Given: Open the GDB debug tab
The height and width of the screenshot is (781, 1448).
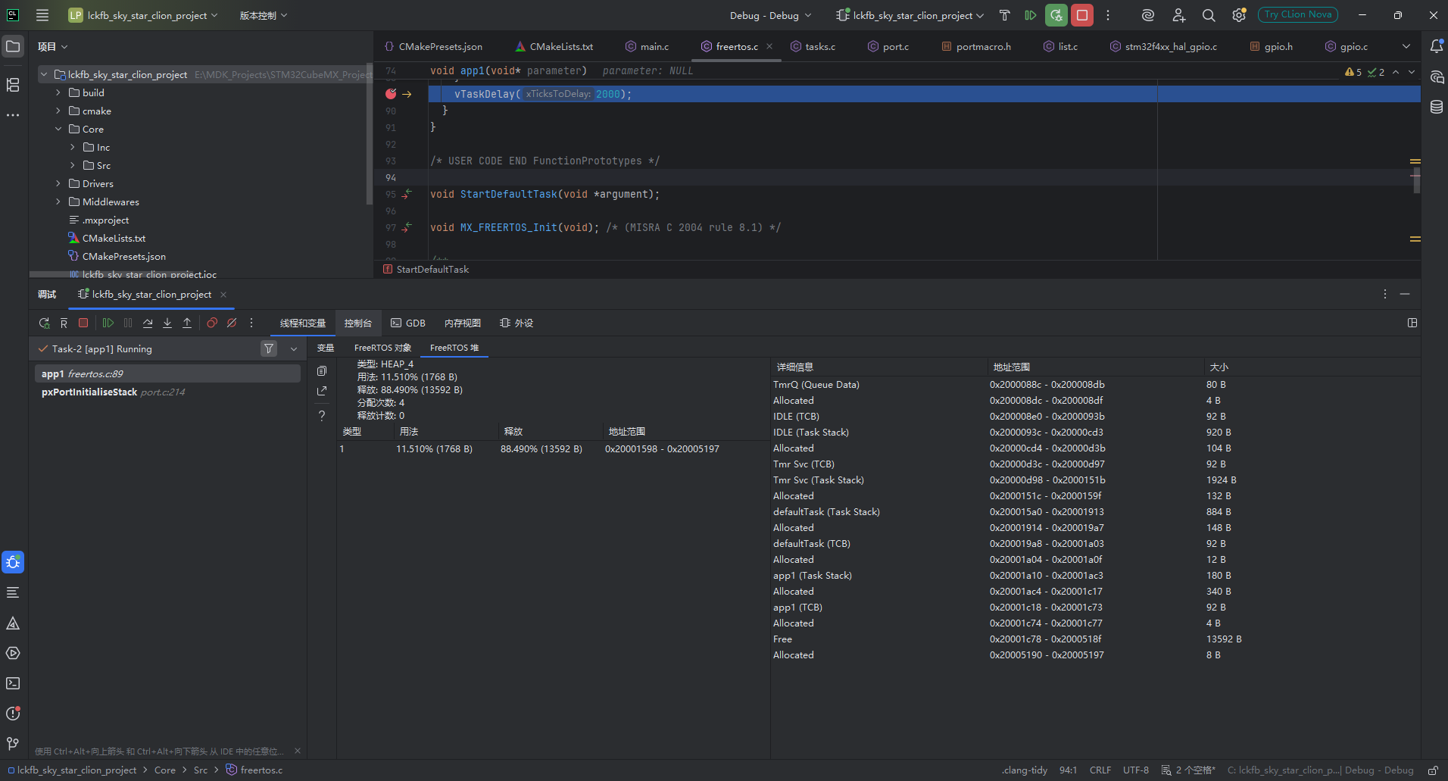Looking at the screenshot, I should pos(408,323).
